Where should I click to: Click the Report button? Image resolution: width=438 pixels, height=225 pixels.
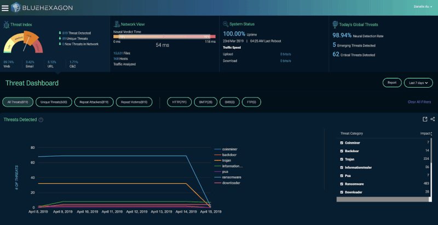pos(392,83)
